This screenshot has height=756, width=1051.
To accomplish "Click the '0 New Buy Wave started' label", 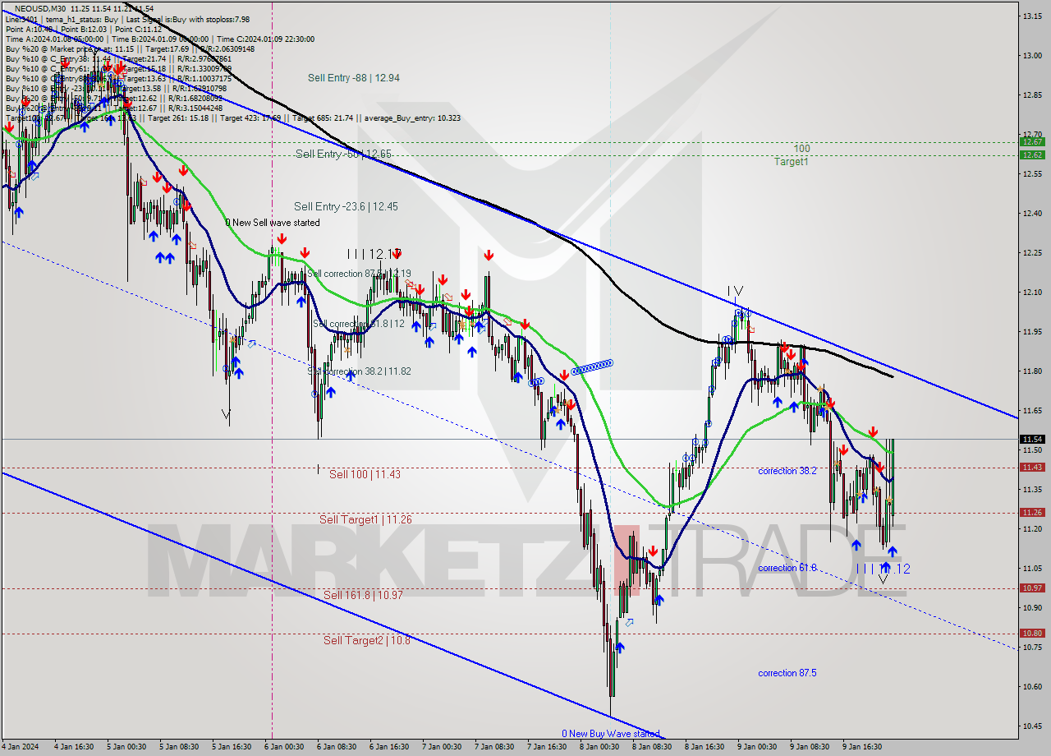I will click(x=610, y=734).
